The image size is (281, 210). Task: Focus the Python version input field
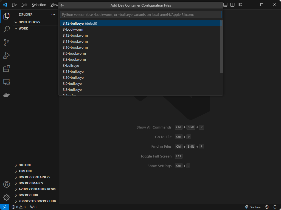pyautogui.click(x=141, y=14)
